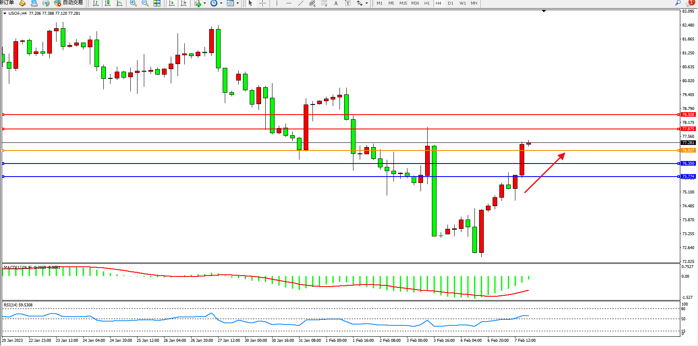
Task: Switch chart to candlestick display
Action: 108,3
